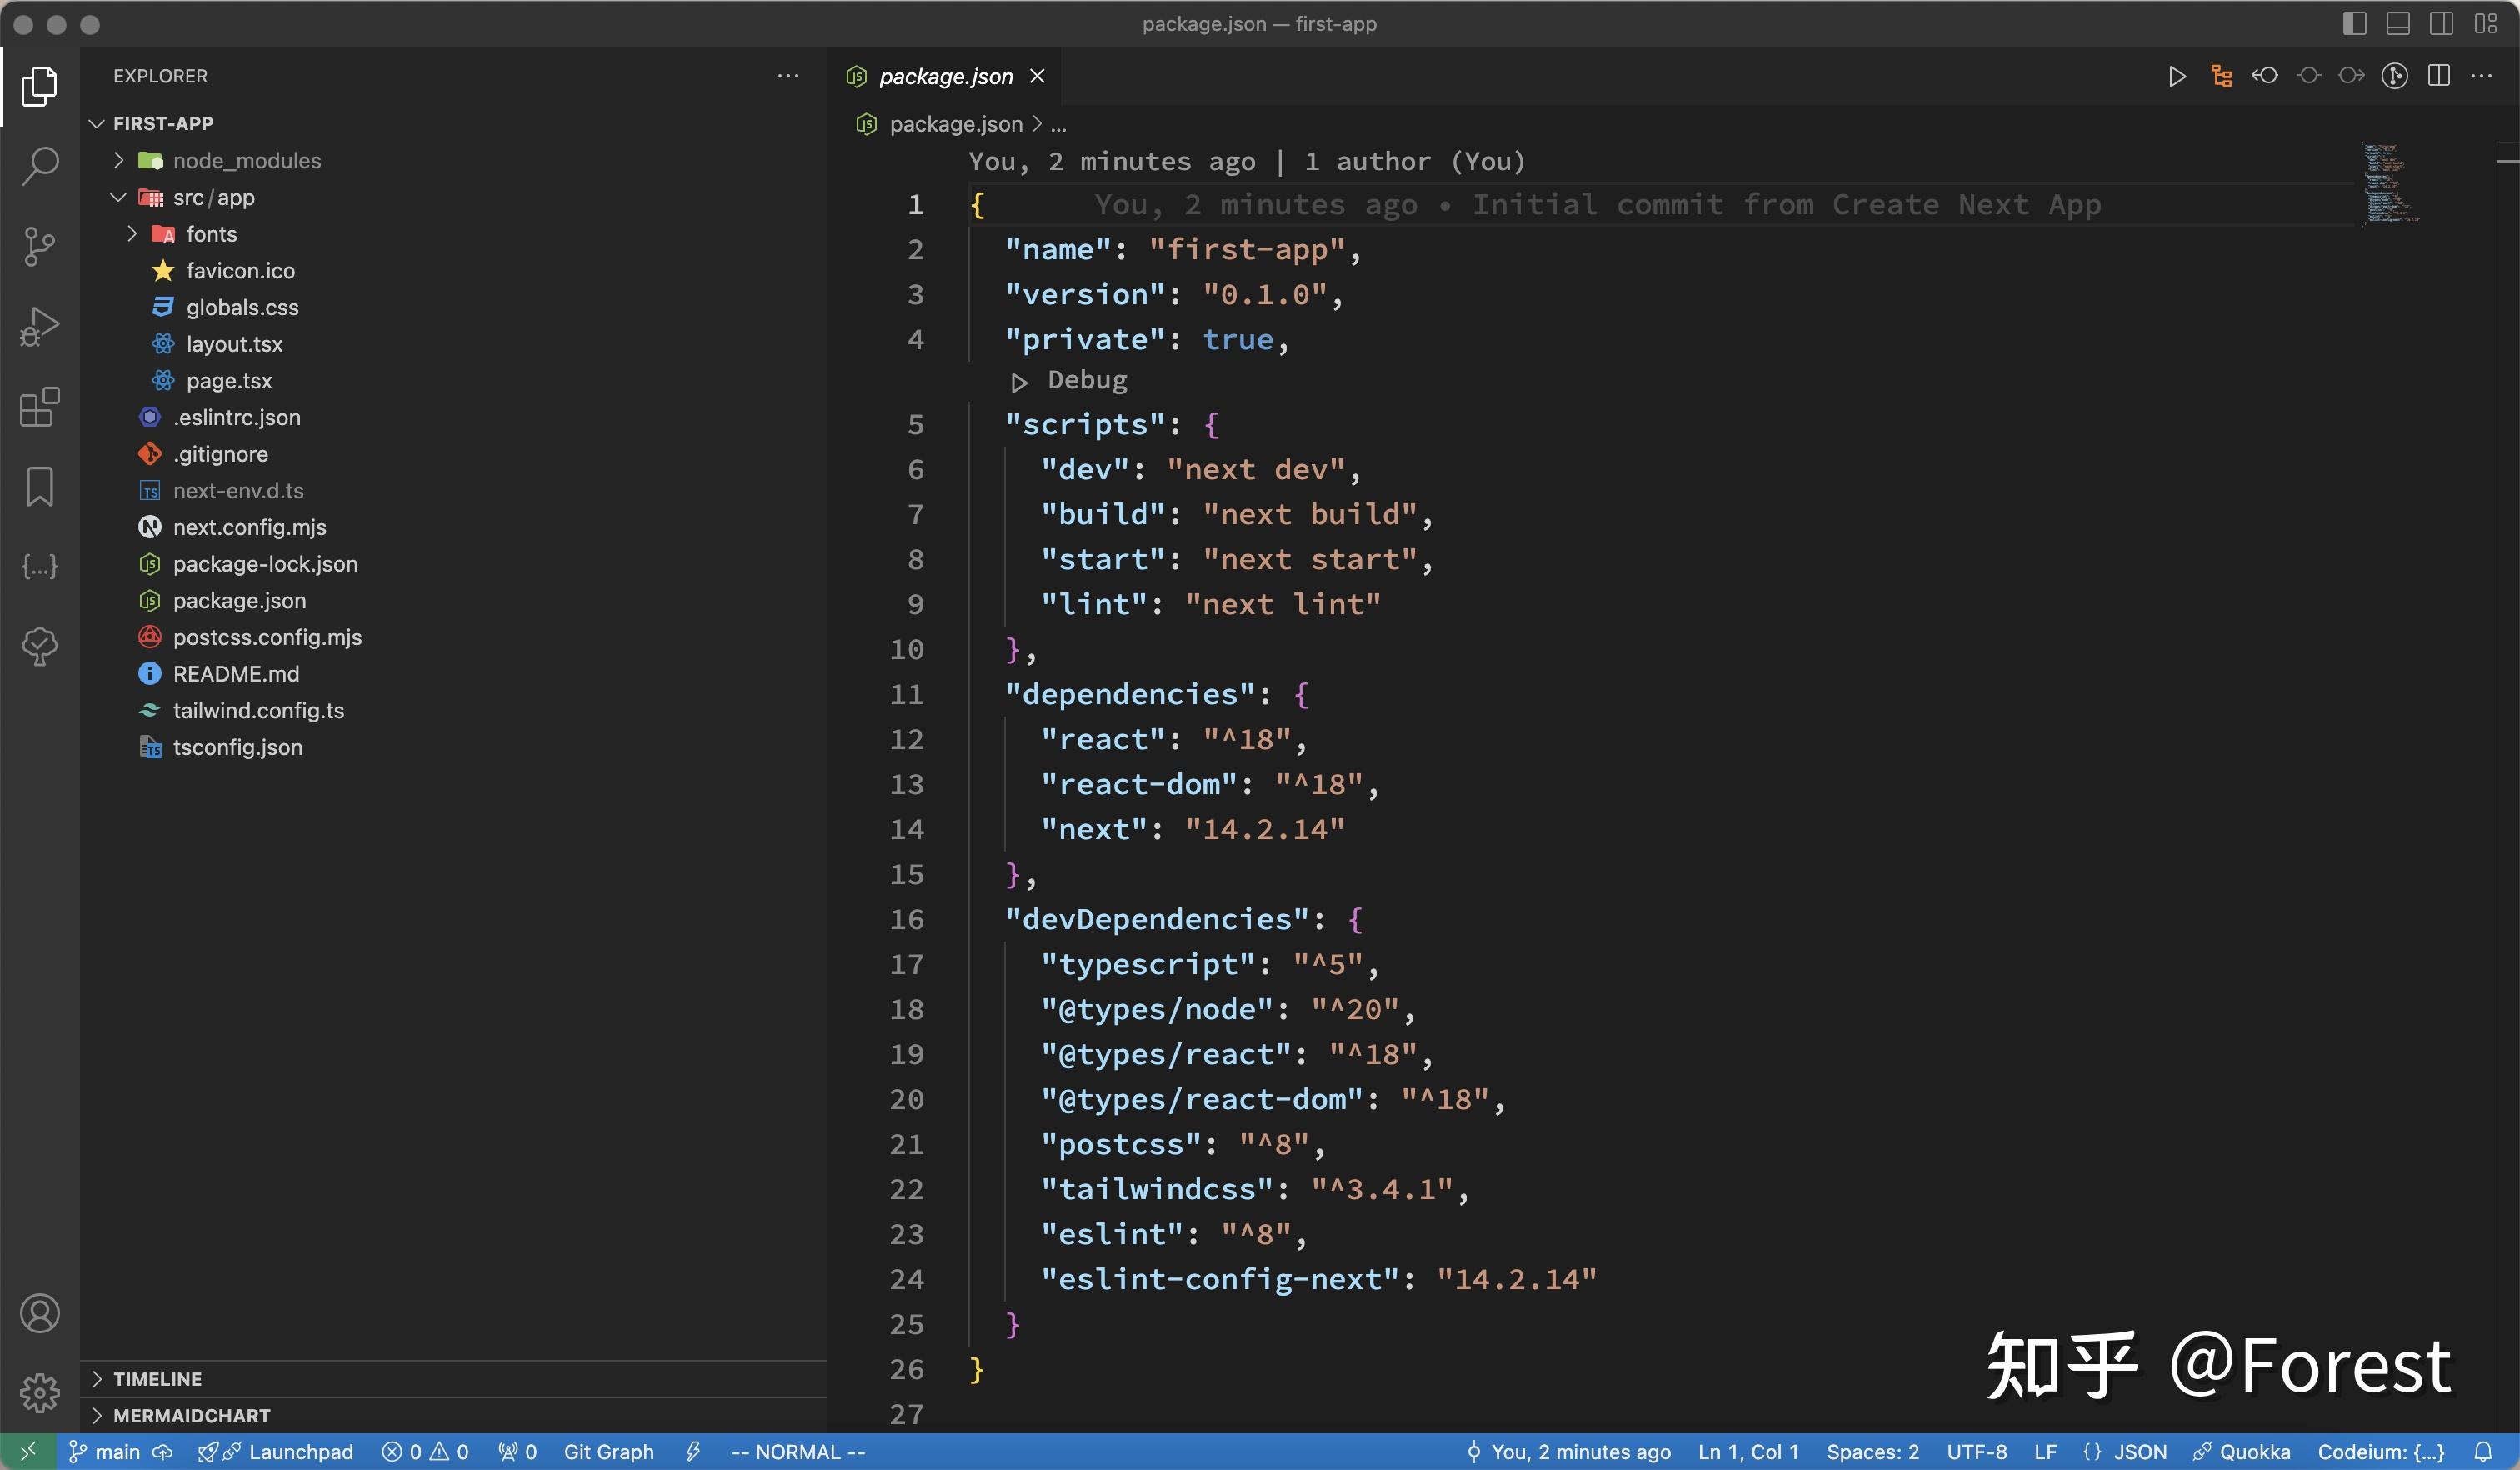Open the Explorer view in activity bar
The height and width of the screenshot is (1470, 2520).
(40, 86)
